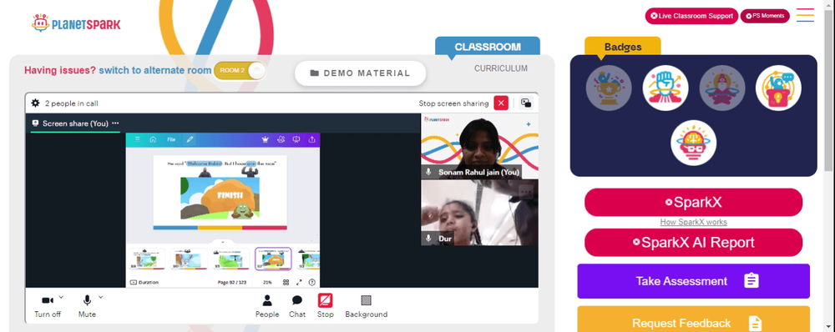Click the Canva pencil edit icon
The height and width of the screenshot is (332, 835).
tap(190, 139)
